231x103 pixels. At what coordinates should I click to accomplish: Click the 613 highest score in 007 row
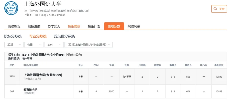click(173, 91)
